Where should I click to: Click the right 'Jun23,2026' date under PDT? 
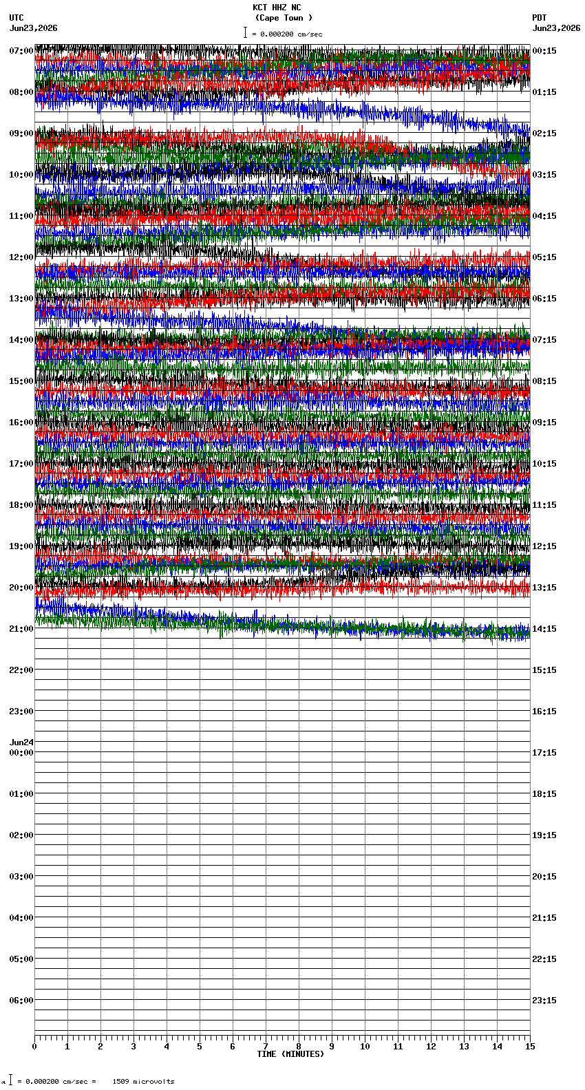pyautogui.click(x=556, y=28)
